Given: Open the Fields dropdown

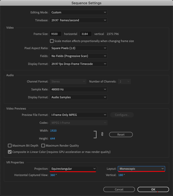Looking at the screenshot, I should pos(79,56).
